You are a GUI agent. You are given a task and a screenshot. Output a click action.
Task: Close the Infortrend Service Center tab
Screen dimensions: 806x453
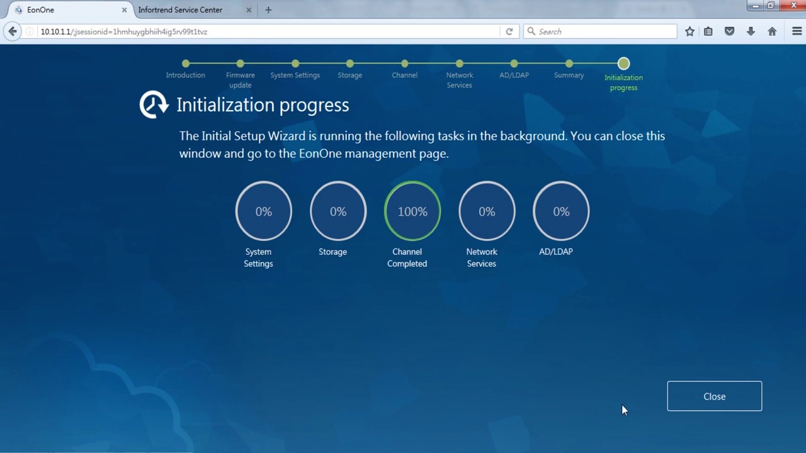tap(249, 10)
